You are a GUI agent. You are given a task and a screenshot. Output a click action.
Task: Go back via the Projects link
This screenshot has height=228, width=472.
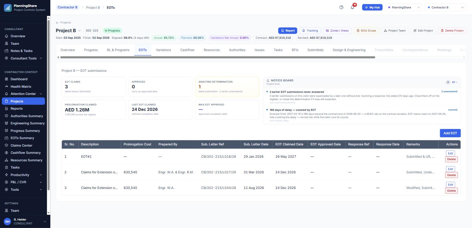coord(64,23)
